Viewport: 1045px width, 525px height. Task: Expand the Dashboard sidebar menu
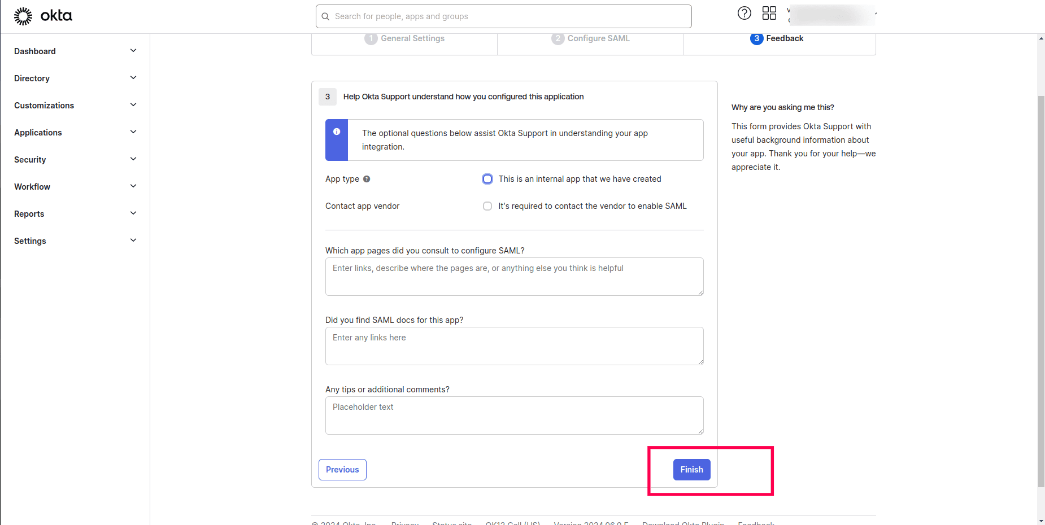(x=133, y=51)
